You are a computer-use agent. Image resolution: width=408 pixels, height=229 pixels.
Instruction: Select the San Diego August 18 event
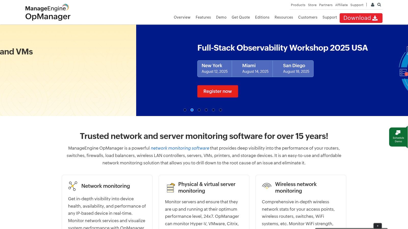coord(293,69)
